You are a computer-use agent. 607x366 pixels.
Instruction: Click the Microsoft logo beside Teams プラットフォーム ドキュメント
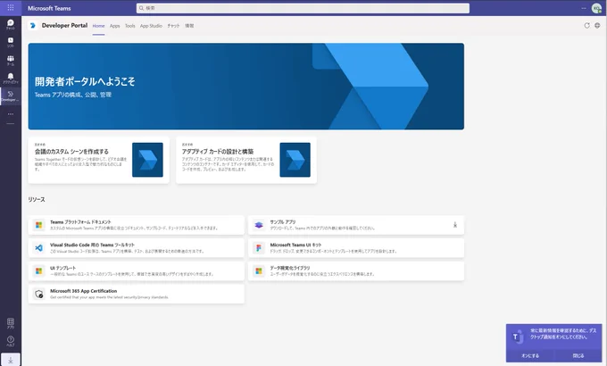[x=38, y=225]
